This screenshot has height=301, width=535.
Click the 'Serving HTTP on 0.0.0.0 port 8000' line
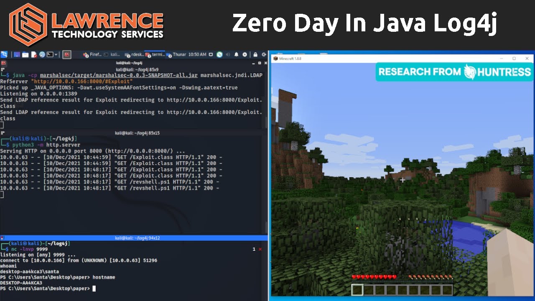[92, 151]
